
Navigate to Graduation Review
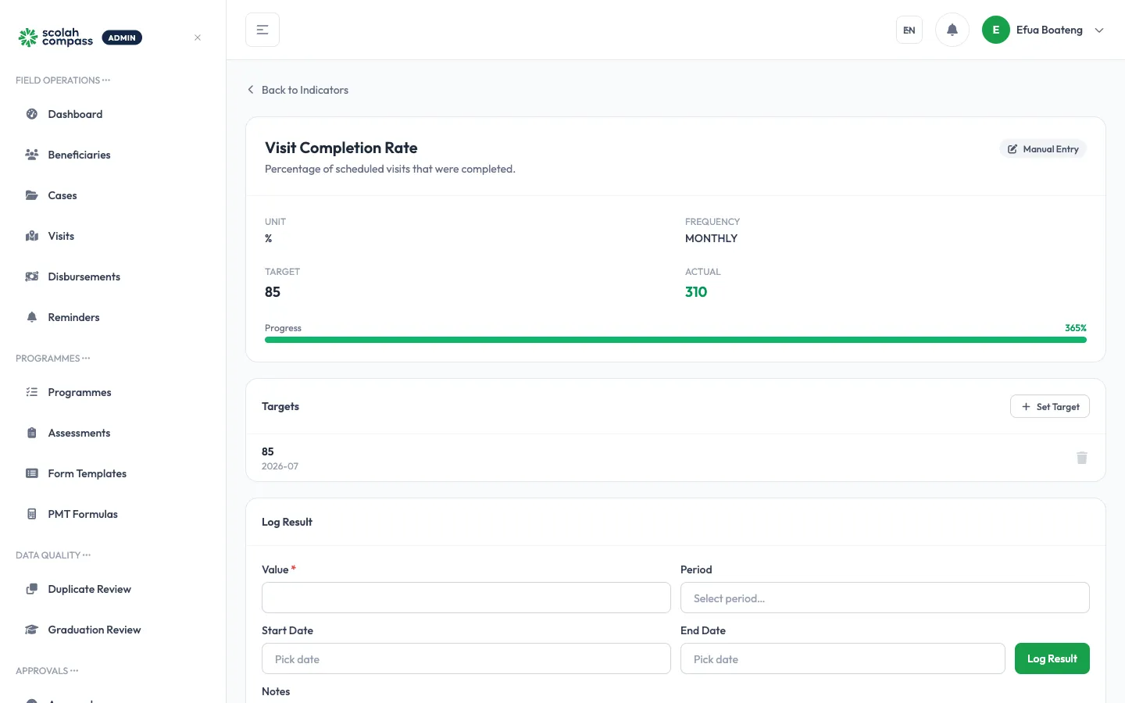click(113, 630)
